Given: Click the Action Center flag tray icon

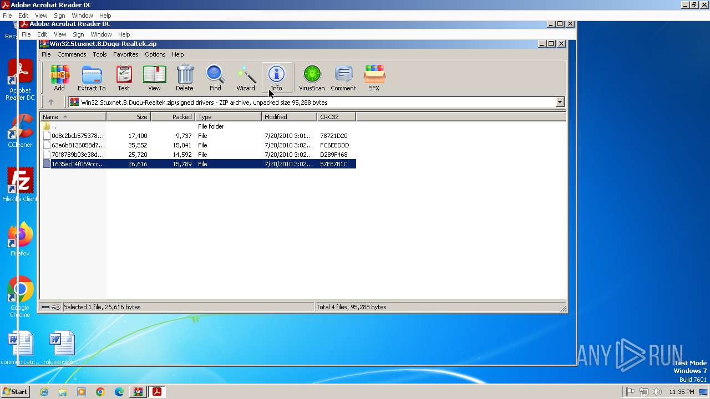Looking at the screenshot, I should (631, 392).
